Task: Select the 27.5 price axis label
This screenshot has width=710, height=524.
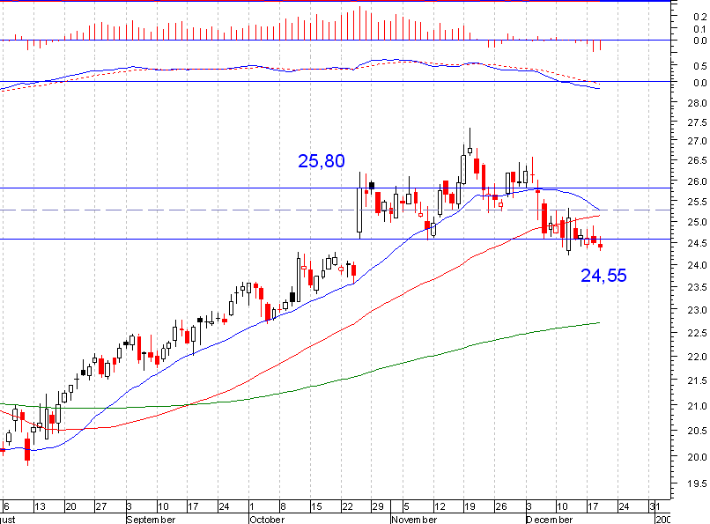Action: 698,122
